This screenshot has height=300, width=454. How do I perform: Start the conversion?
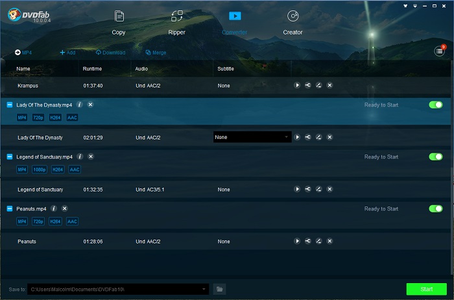(x=427, y=289)
